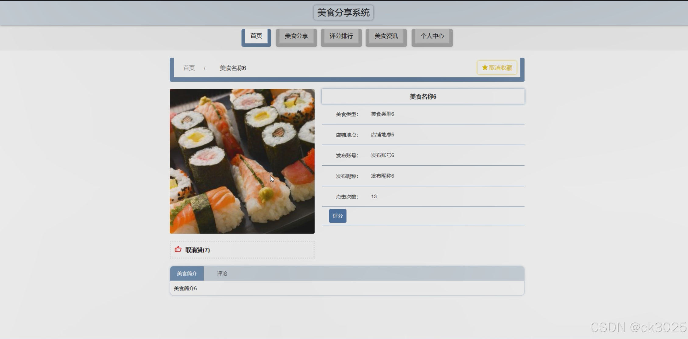The width and height of the screenshot is (688, 339).
Task: Click the 发布账号6 account value
Action: (x=382, y=155)
